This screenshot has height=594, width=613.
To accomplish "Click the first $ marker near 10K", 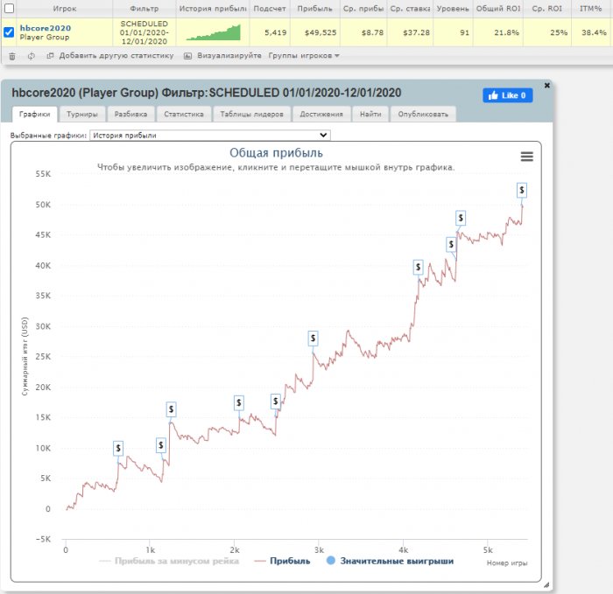I will coord(118,448).
